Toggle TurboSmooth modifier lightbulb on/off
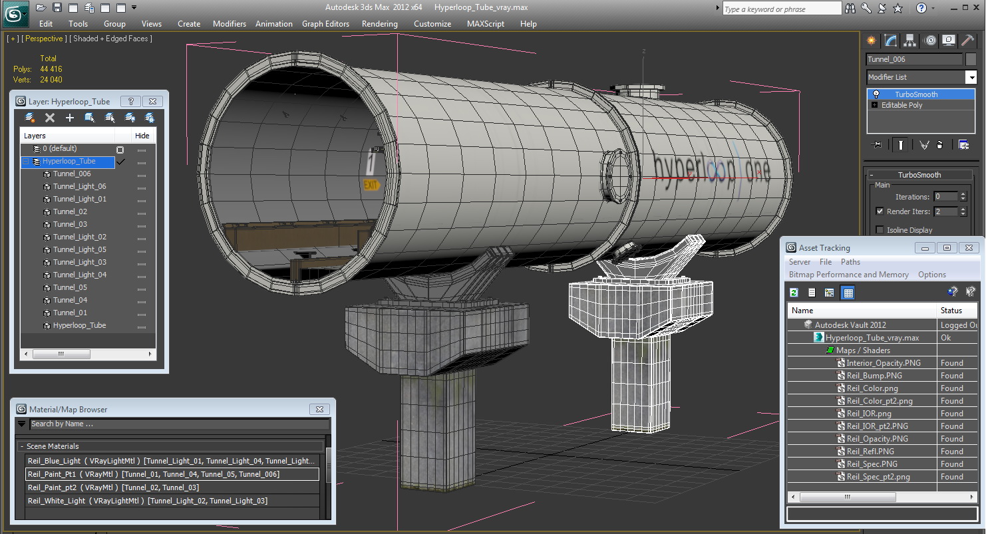Image resolution: width=986 pixels, height=534 pixels. 876,94
